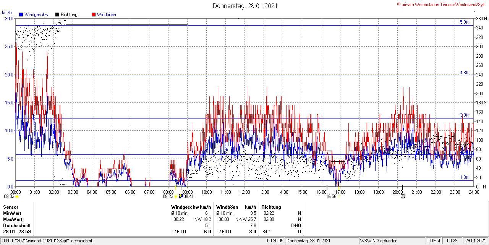Click the 12:00 time axis label
Viewport: 489px width, 245px height.
pyautogui.click(x=244, y=192)
